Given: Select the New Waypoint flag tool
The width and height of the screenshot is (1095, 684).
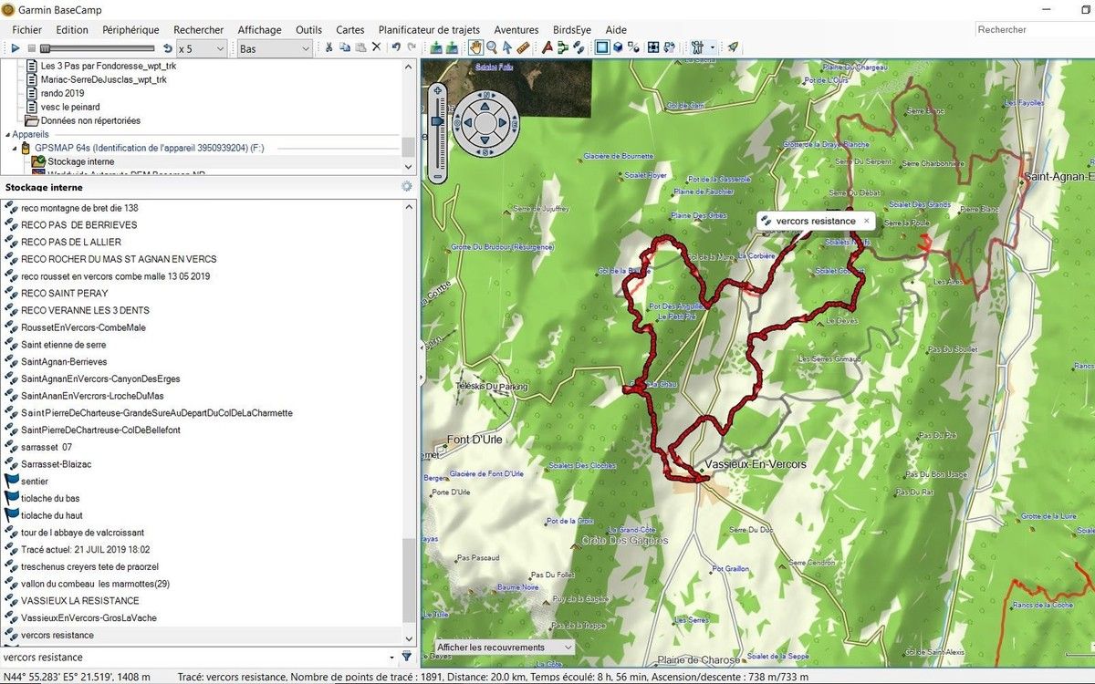Looking at the screenshot, I should 547,47.
